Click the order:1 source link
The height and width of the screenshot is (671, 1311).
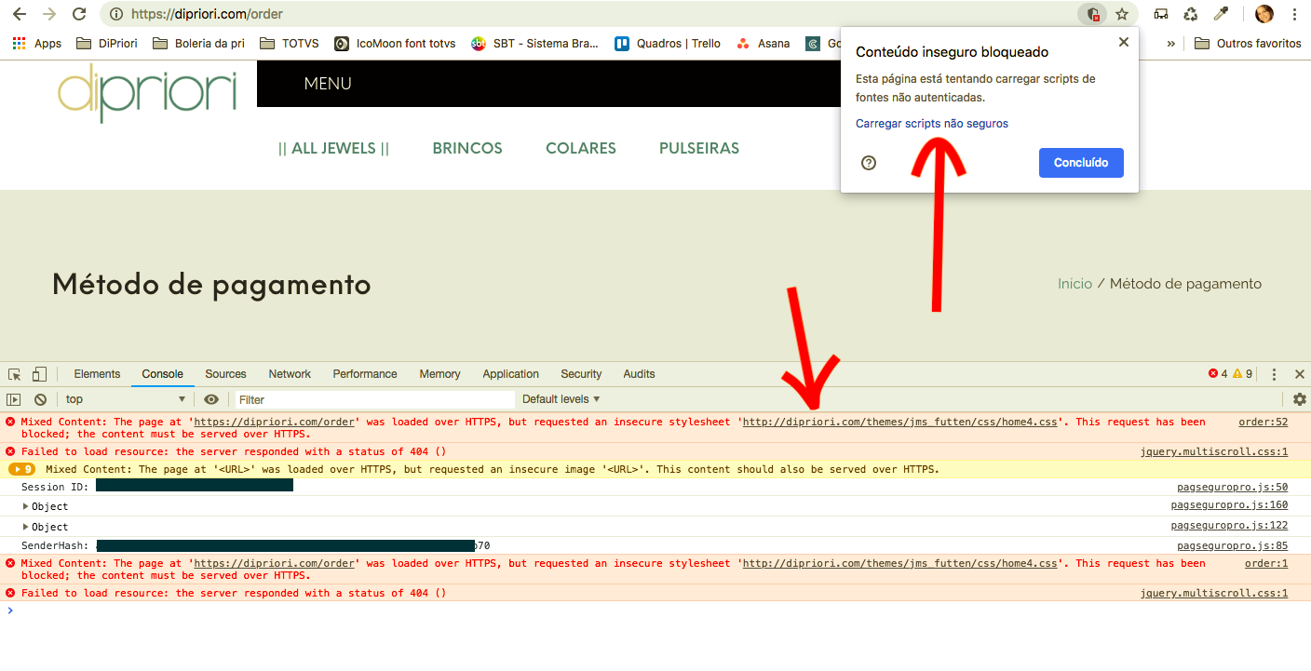point(1266,563)
